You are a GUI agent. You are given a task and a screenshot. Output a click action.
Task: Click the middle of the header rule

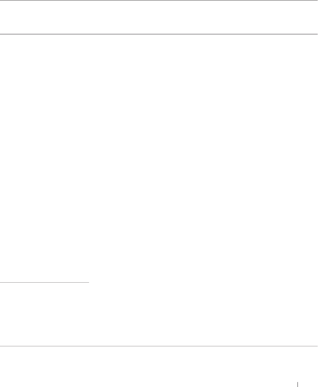(x=159, y=34)
